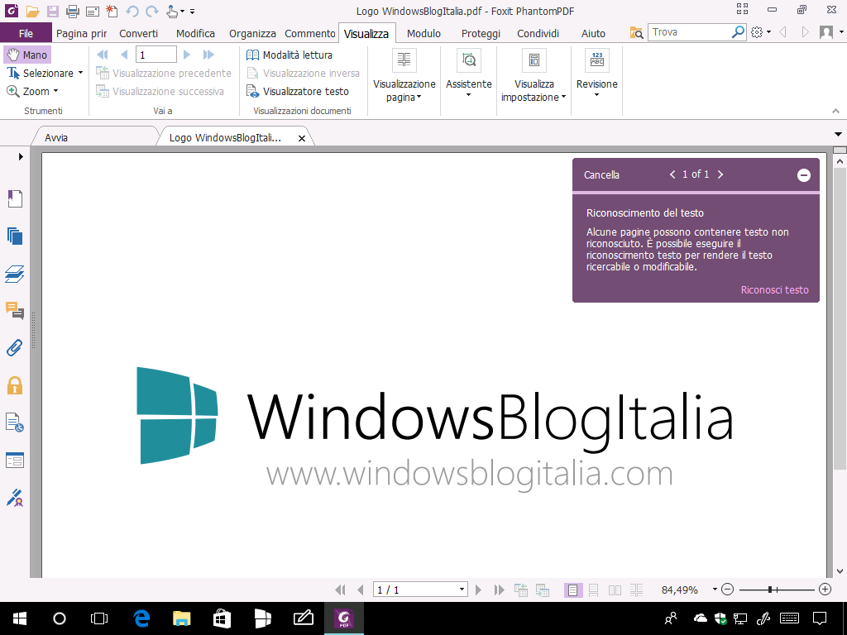Open the connected PDF document panel in sidebar
The height and width of the screenshot is (635, 847).
[15, 423]
